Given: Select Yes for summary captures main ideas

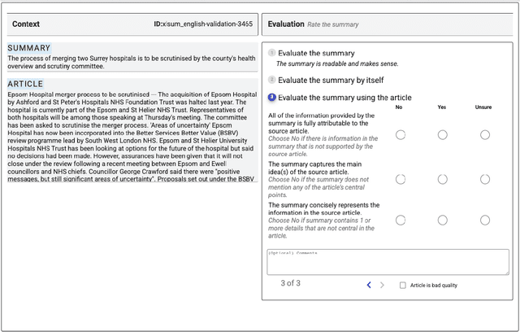Looking at the screenshot, I should coord(442,178).
